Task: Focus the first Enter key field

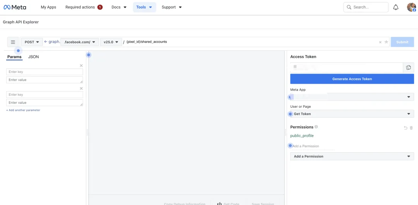Action: point(45,72)
